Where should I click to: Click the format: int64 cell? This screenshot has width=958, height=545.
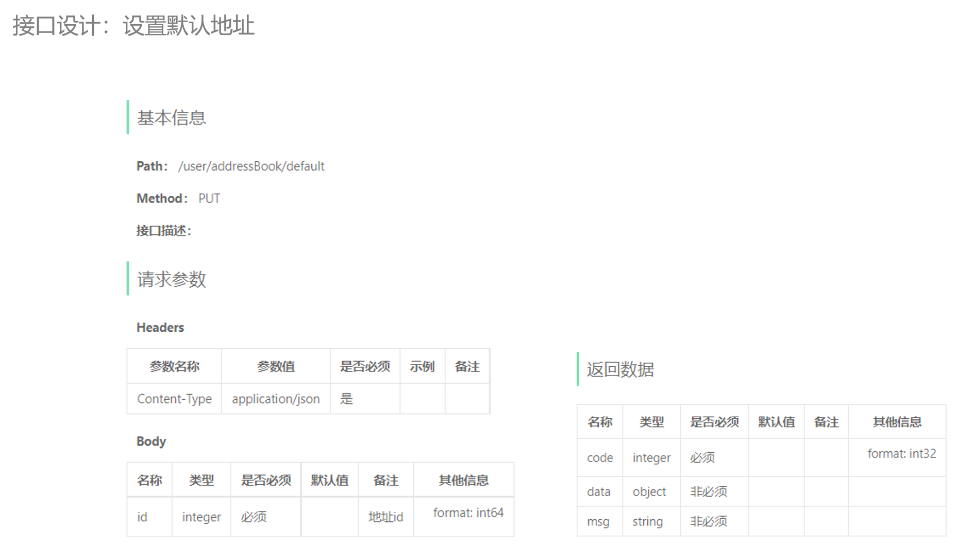pos(463,513)
